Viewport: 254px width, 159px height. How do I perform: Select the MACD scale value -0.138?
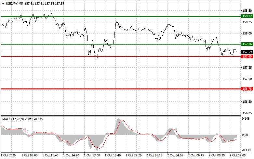tap(246, 151)
